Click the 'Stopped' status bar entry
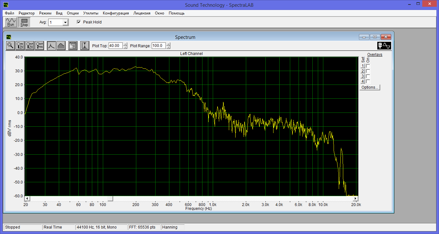This screenshot has height=234, width=439. pyautogui.click(x=22, y=227)
